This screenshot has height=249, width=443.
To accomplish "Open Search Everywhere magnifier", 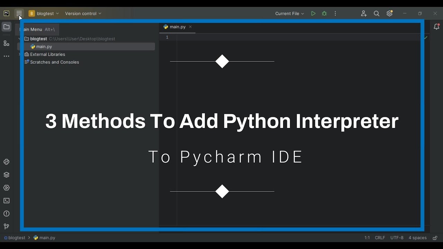I will point(377,13).
